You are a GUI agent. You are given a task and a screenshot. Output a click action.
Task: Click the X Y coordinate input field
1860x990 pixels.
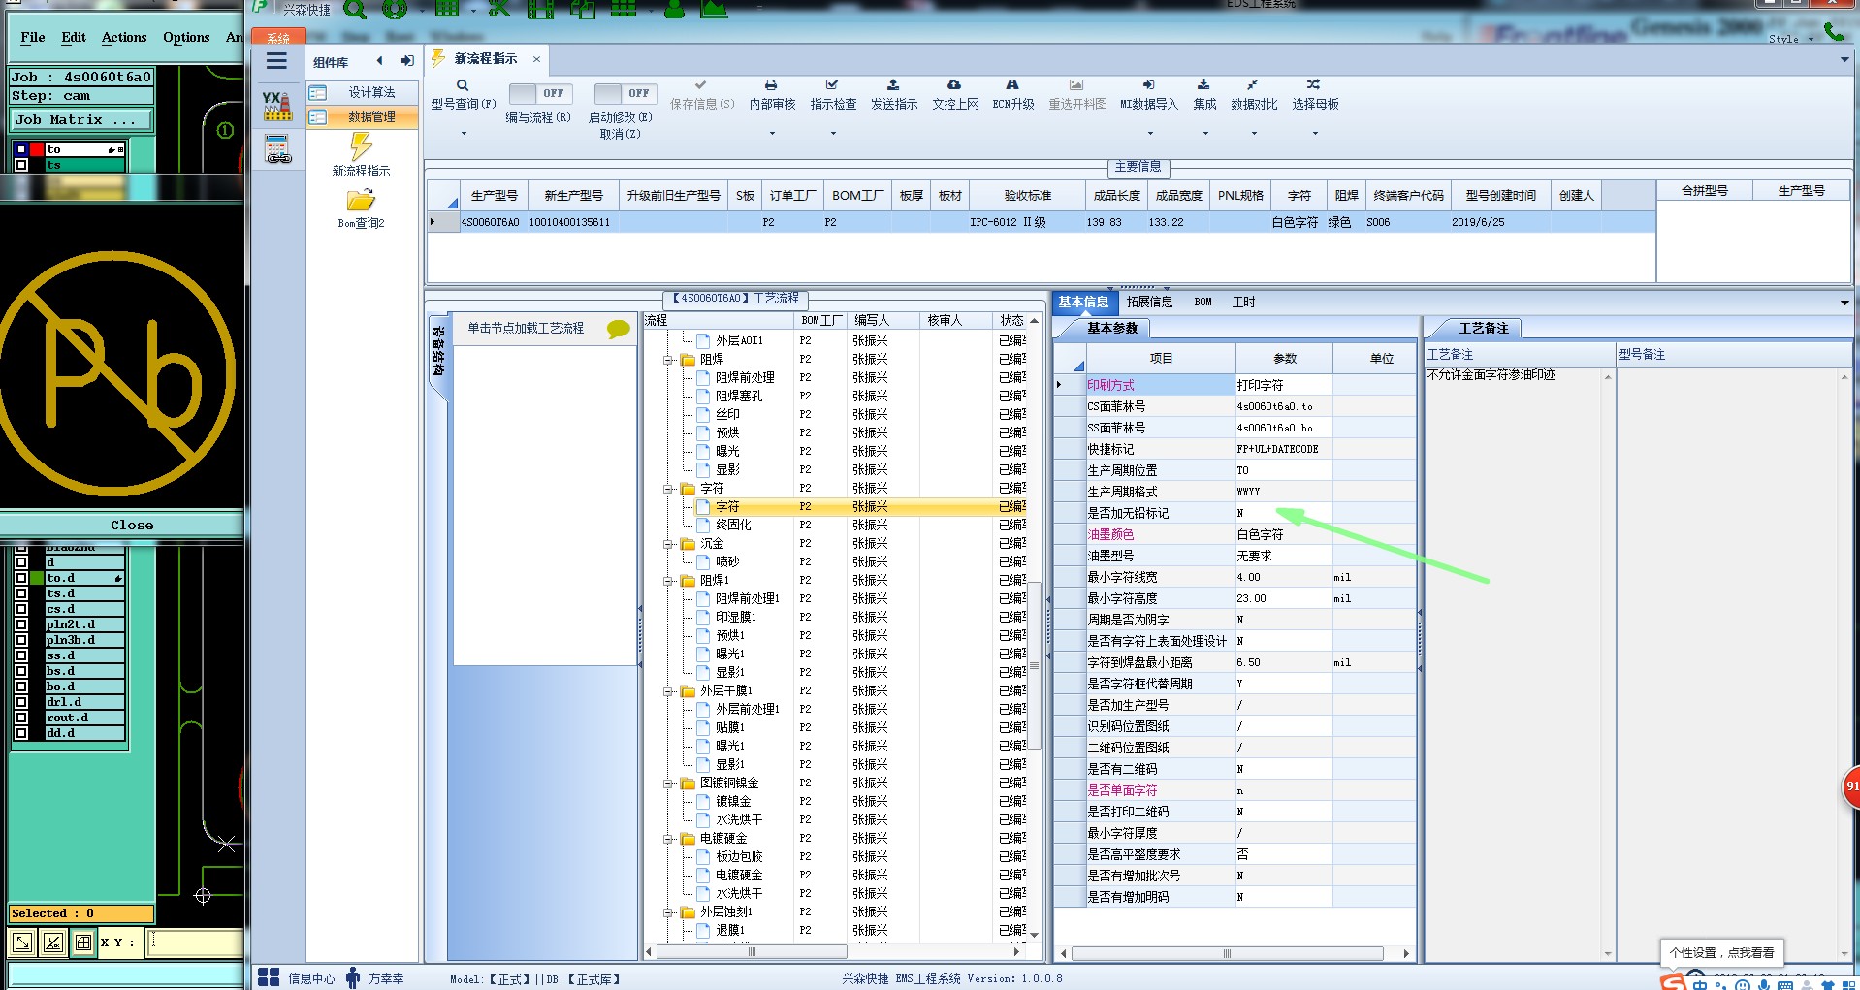(x=195, y=942)
